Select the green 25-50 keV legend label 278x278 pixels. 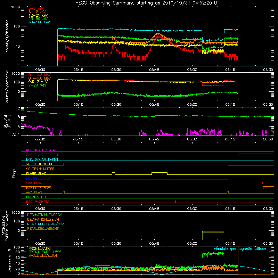pyautogui.click(x=38, y=19)
